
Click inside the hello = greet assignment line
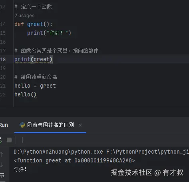35,86
